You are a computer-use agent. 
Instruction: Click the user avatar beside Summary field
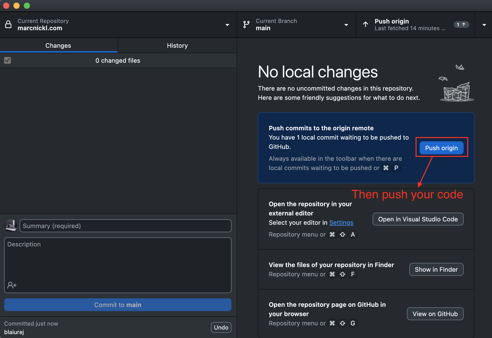click(x=11, y=226)
